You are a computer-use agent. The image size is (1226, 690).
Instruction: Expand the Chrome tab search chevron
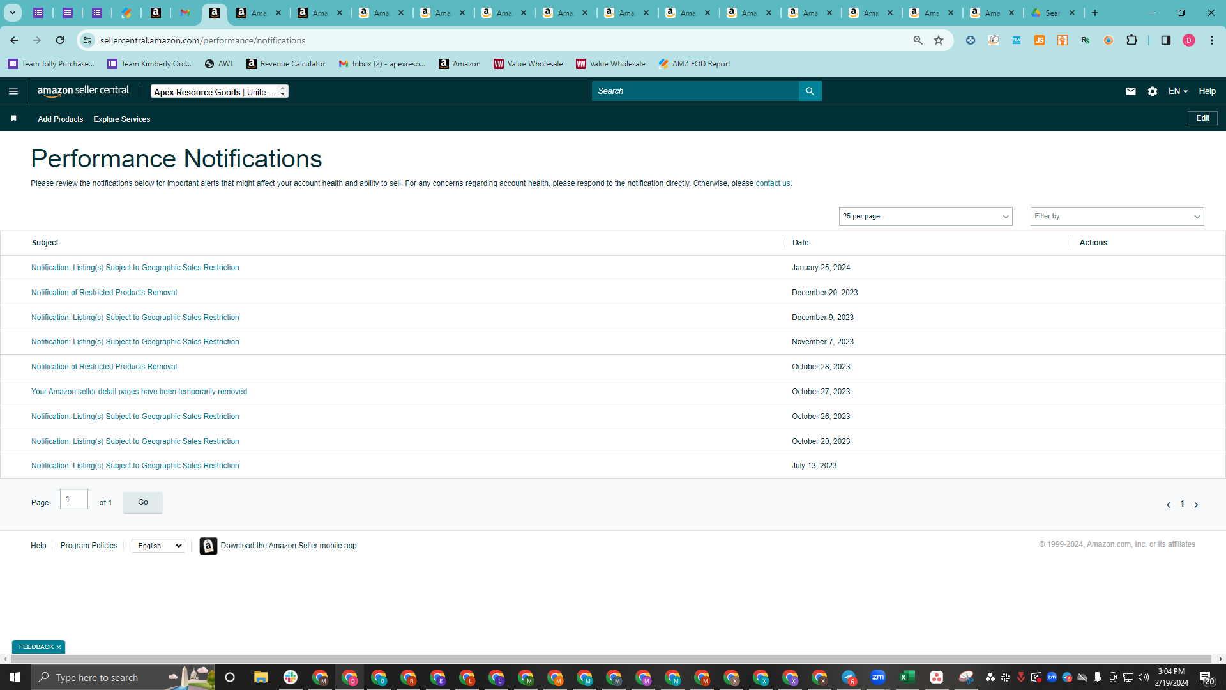pyautogui.click(x=13, y=13)
